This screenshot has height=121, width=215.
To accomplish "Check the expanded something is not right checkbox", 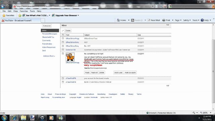I will (x=63, y=53).
